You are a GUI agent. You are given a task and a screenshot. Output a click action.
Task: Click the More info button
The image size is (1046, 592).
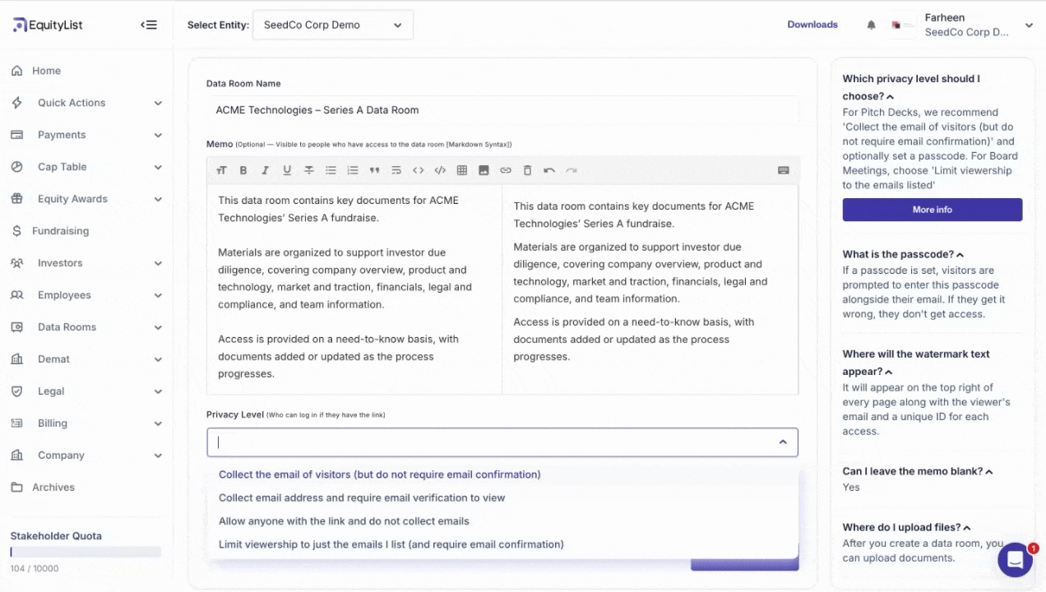coord(932,209)
